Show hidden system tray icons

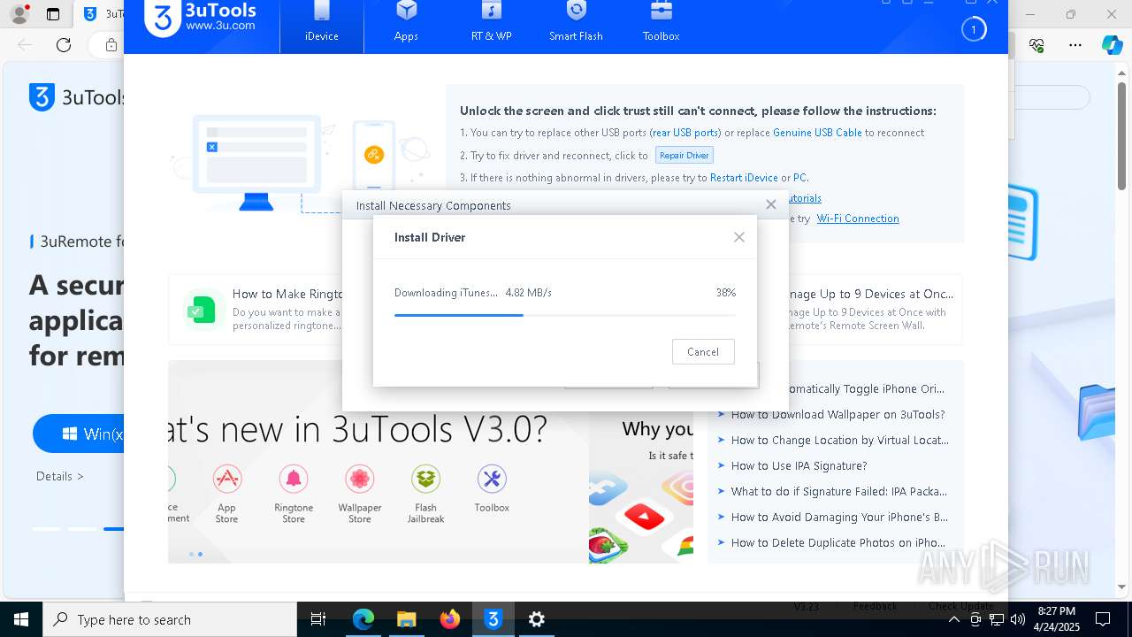point(953,619)
